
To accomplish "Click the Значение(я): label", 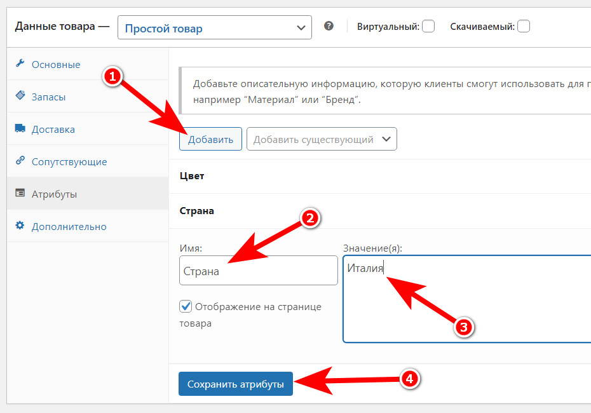I will 372,248.
